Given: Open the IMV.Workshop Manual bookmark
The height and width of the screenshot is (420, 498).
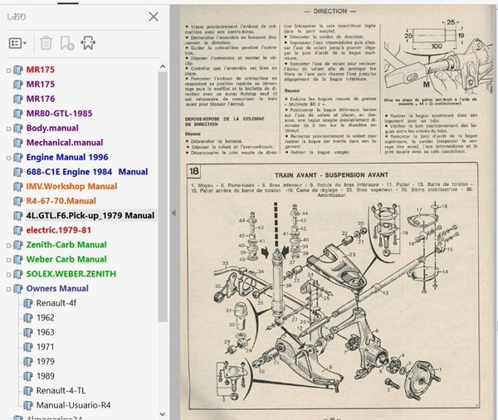Looking at the screenshot, I should coord(71,187).
